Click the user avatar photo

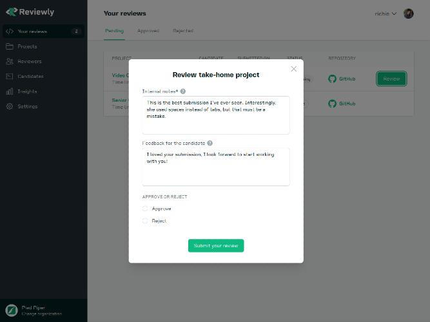(408, 14)
